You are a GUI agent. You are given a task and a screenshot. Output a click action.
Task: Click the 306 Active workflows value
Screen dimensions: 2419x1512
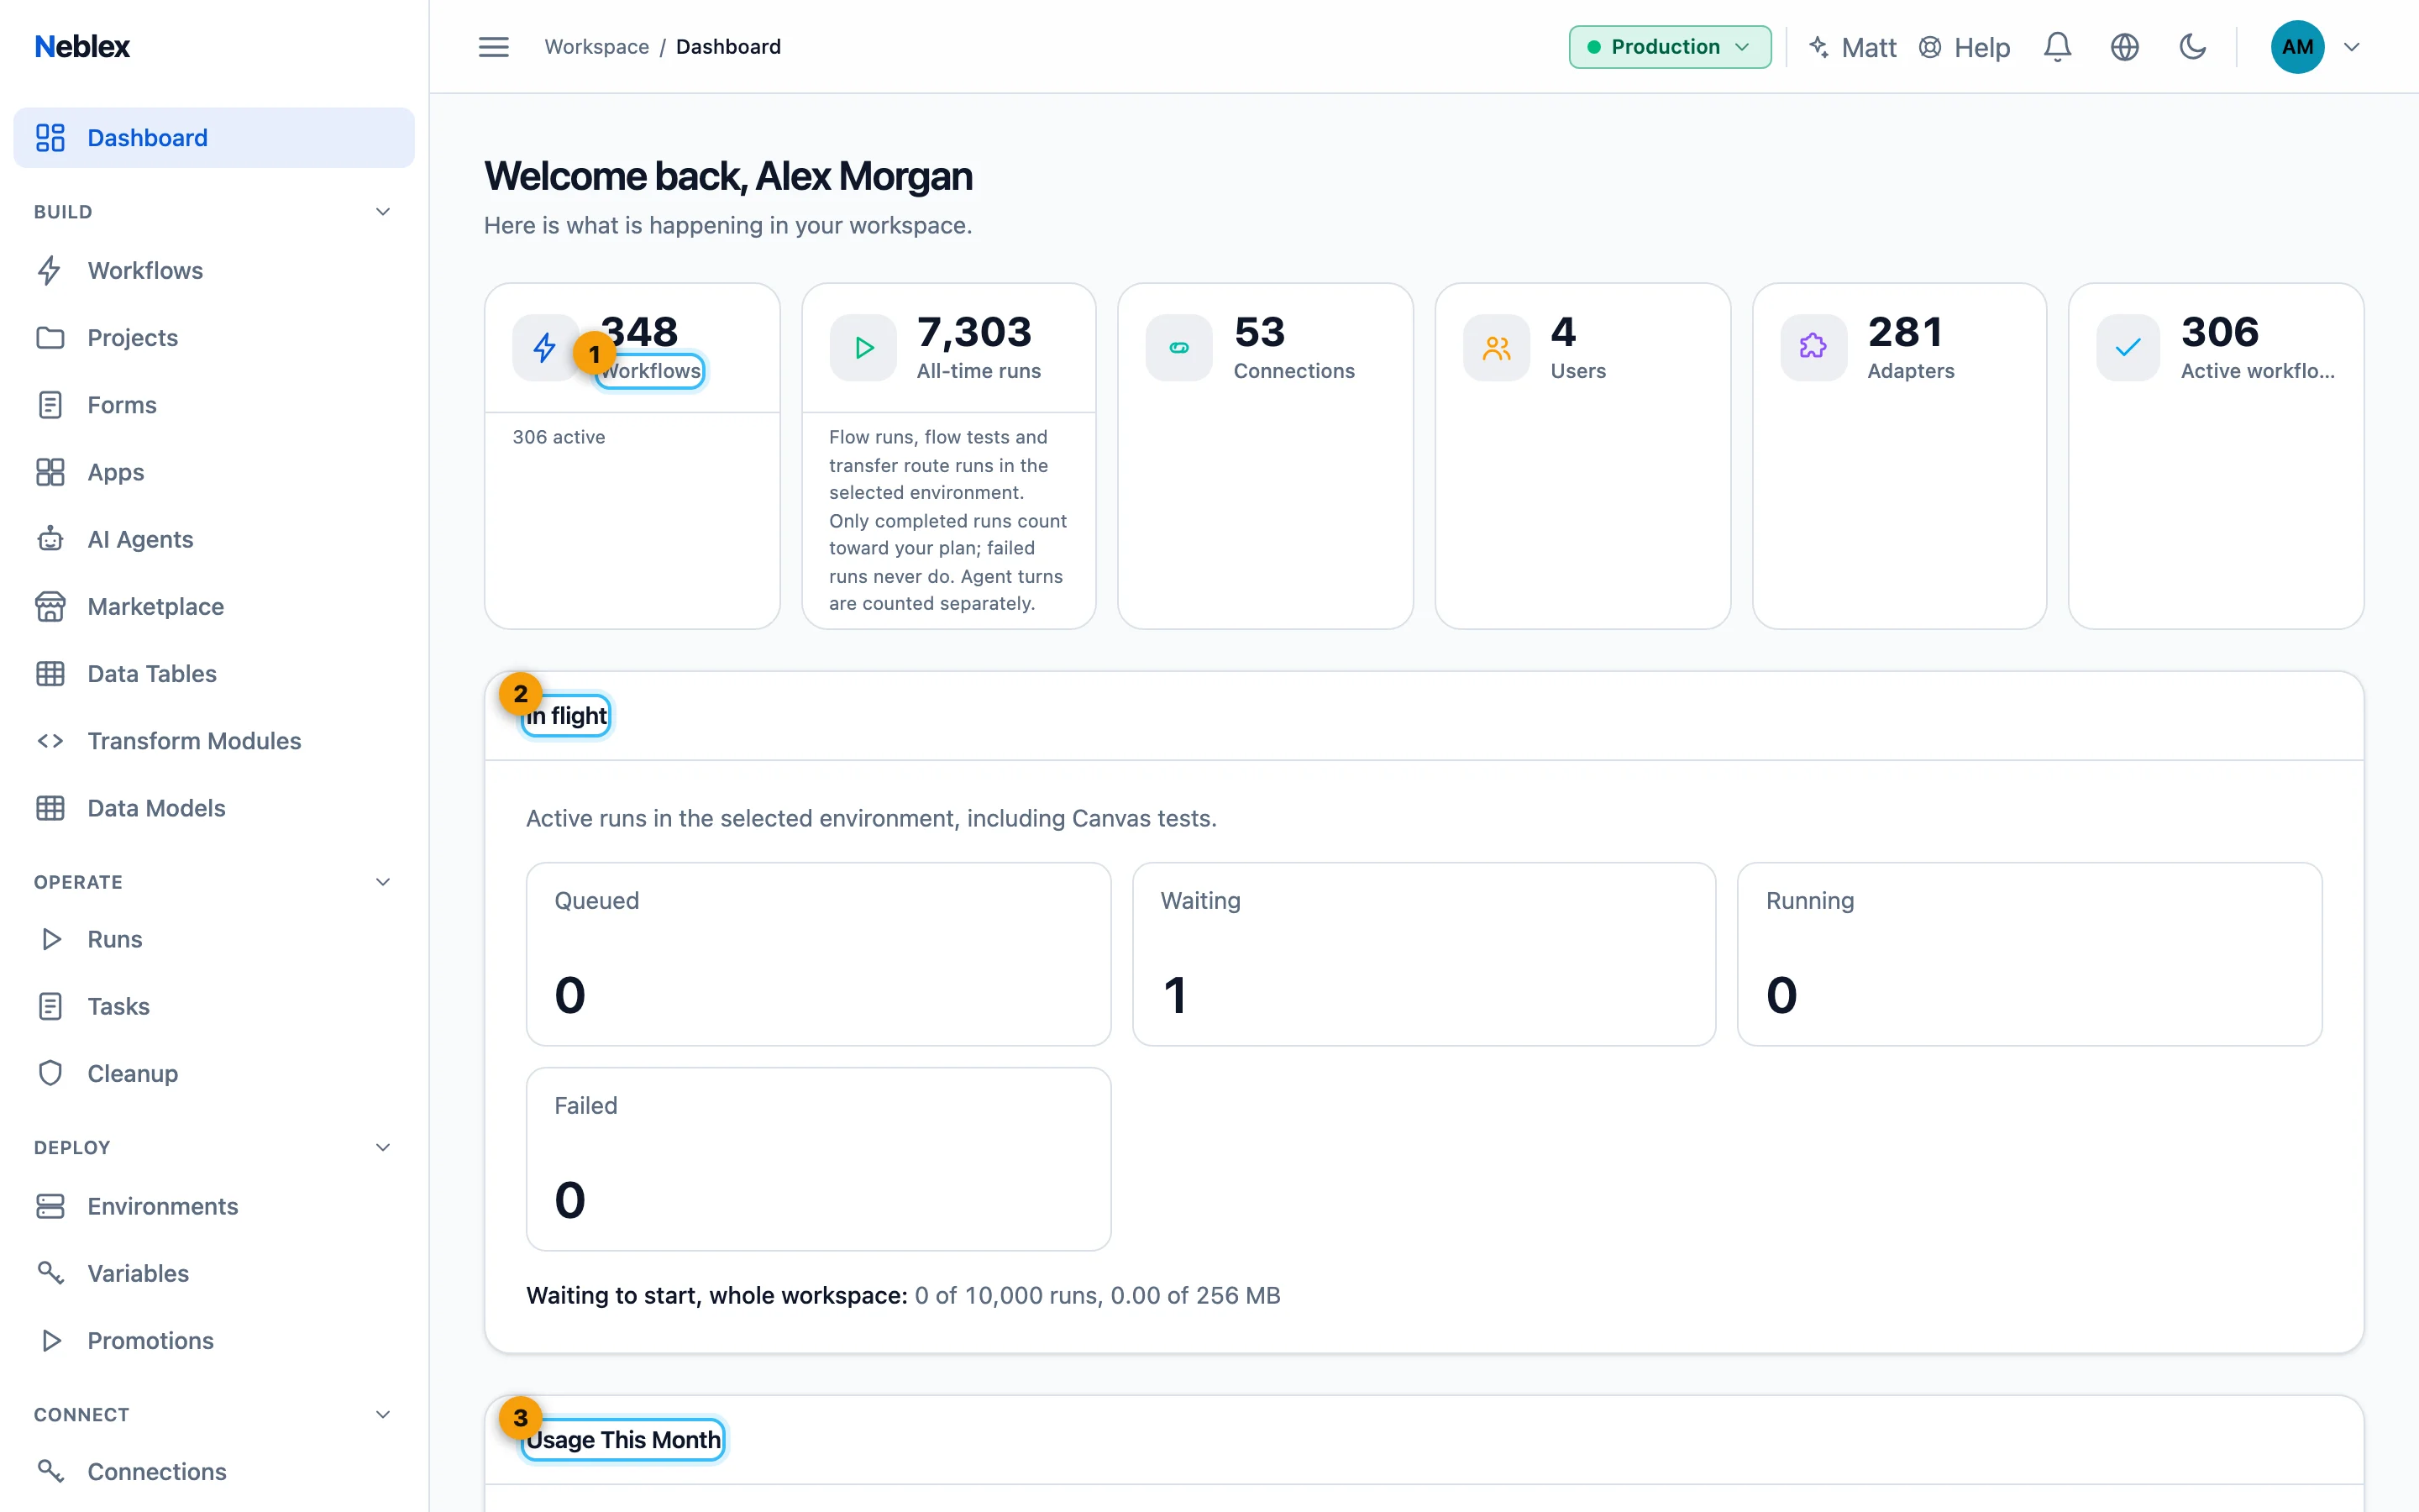tap(2219, 331)
